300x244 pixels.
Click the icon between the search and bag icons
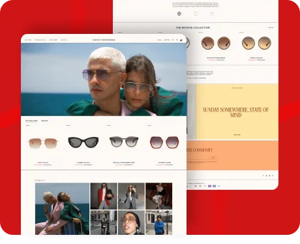point(177,40)
